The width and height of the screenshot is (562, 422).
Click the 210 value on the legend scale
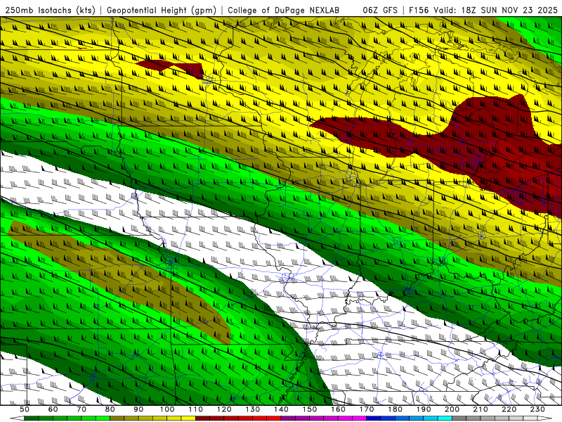481,409
